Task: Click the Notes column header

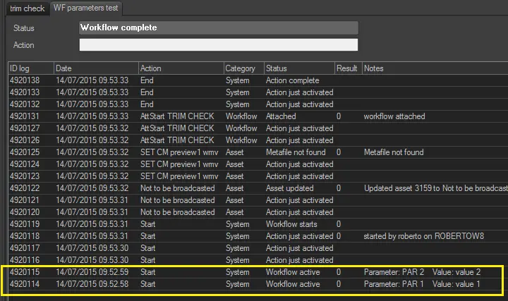Action: (x=432, y=68)
